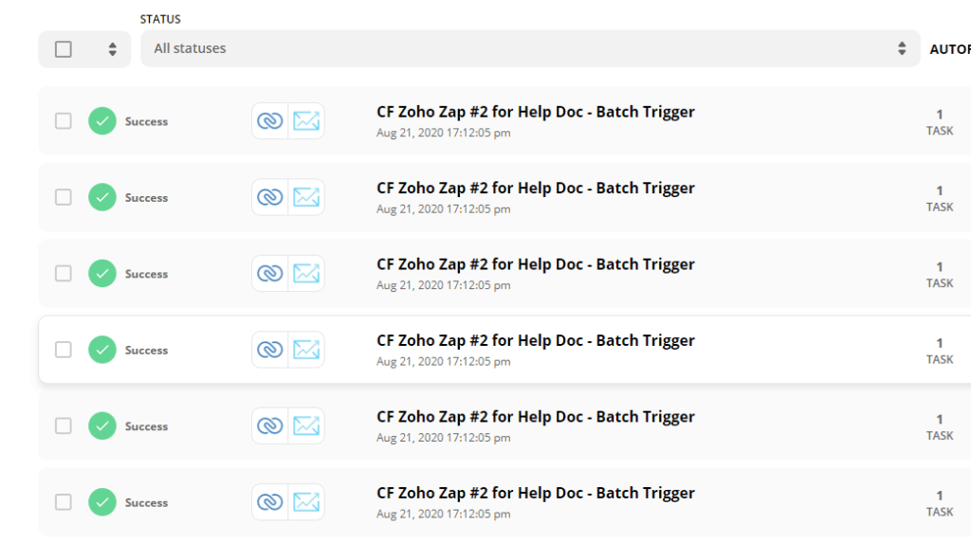Click the 1 TASK count in third row
971x542 pixels.
940,274
